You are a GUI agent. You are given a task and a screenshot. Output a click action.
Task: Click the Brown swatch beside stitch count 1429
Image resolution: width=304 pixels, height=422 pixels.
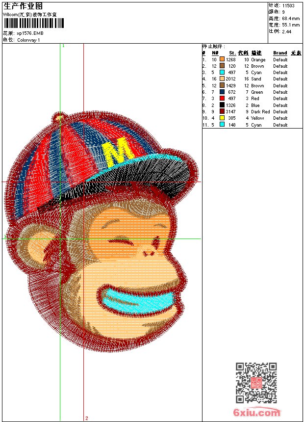point(222,85)
